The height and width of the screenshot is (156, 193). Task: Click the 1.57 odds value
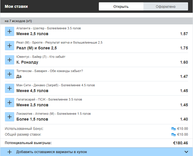tap(184, 34)
